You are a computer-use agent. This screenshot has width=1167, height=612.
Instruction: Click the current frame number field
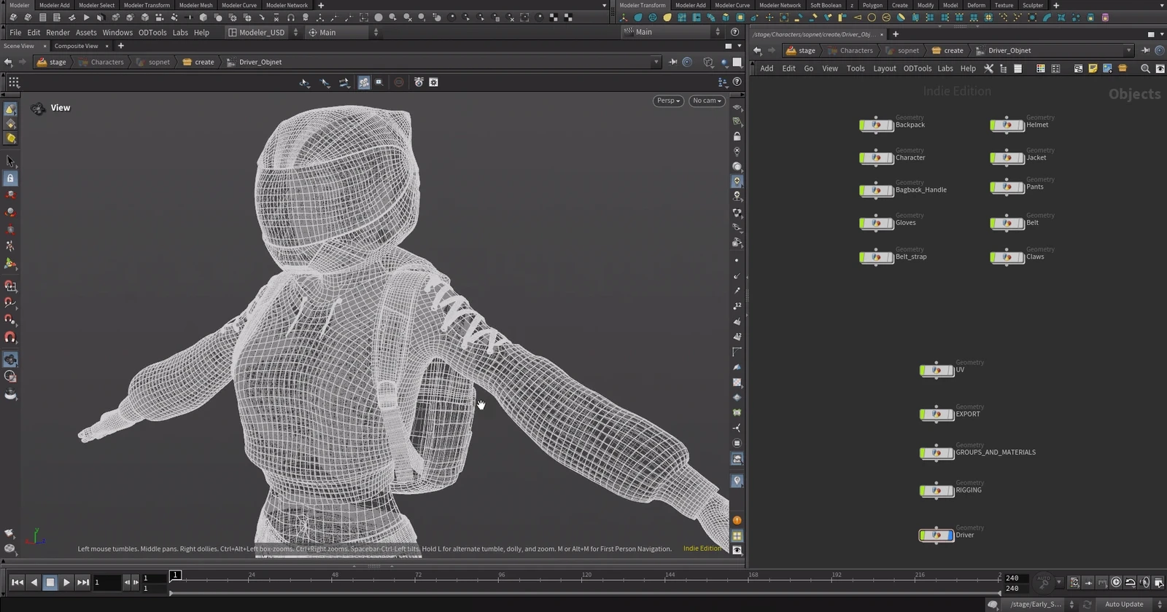(x=106, y=582)
